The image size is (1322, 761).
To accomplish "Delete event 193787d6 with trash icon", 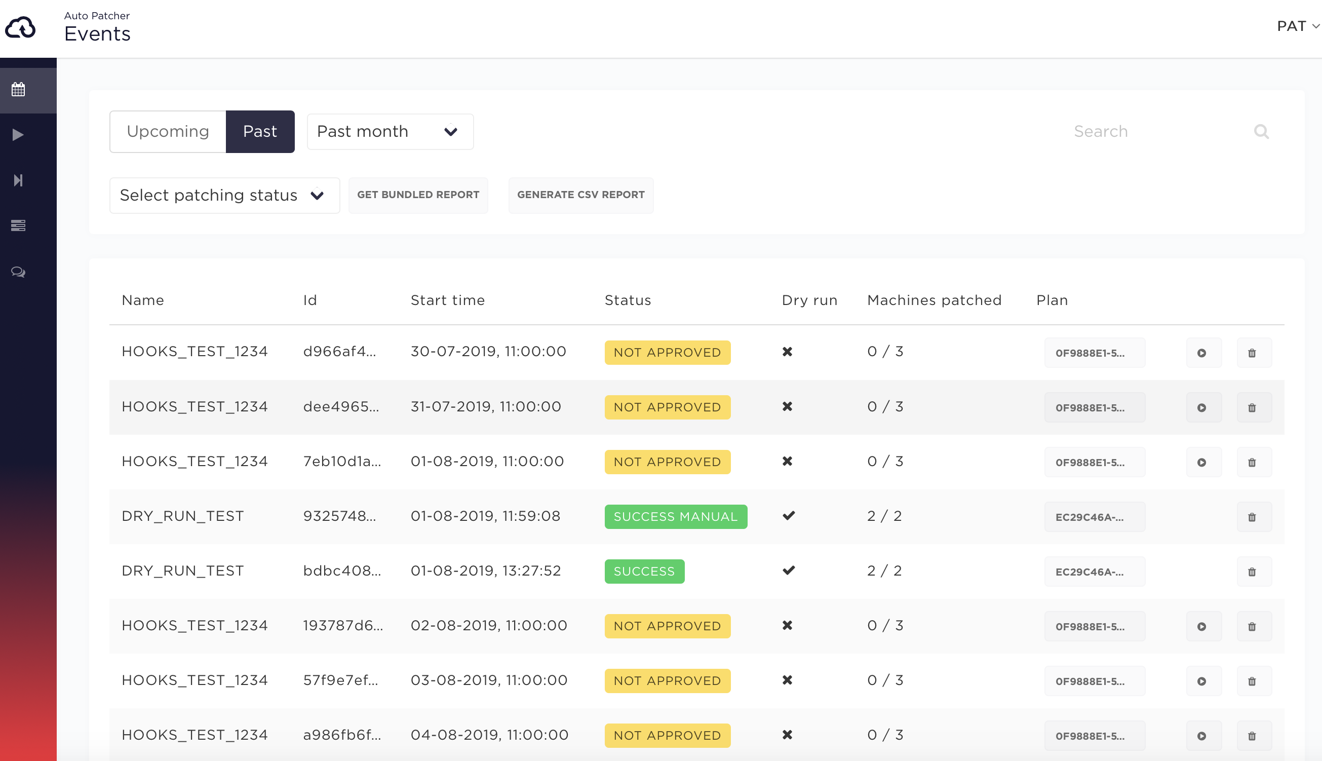I will (x=1254, y=627).
